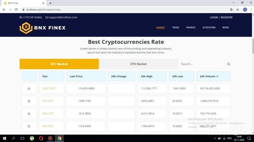Image resolution: width=254 pixels, height=142 pixels.
Task: Favorite the USDT/BTC pair star
Action: click(x=29, y=88)
